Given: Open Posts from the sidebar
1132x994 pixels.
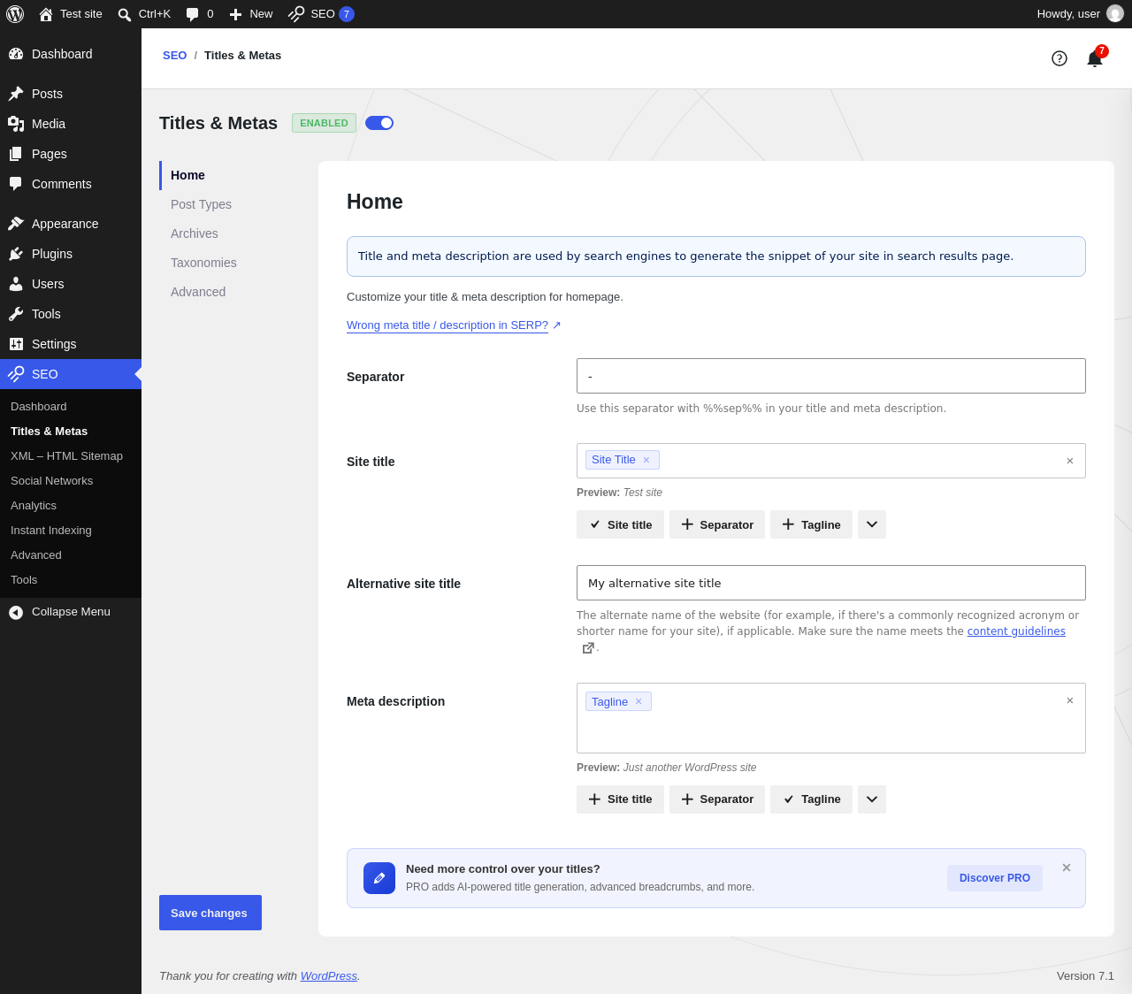Looking at the screenshot, I should (71, 94).
